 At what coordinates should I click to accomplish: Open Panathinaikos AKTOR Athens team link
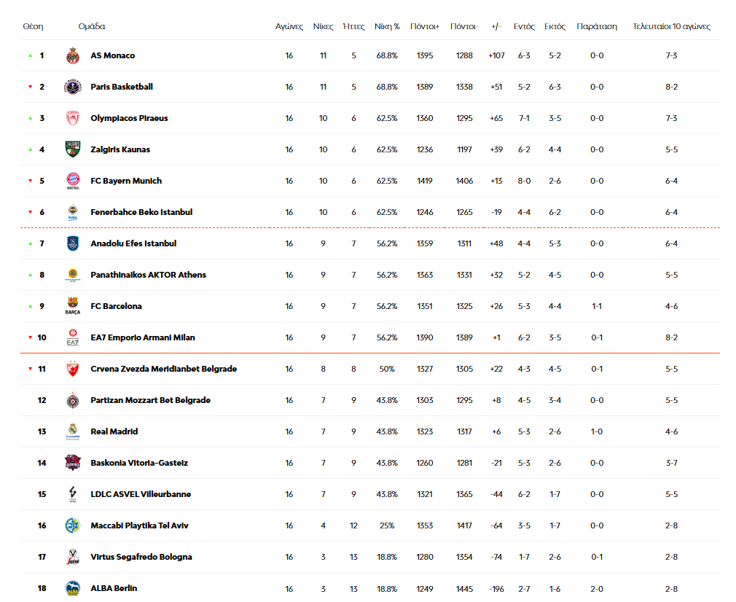(149, 275)
